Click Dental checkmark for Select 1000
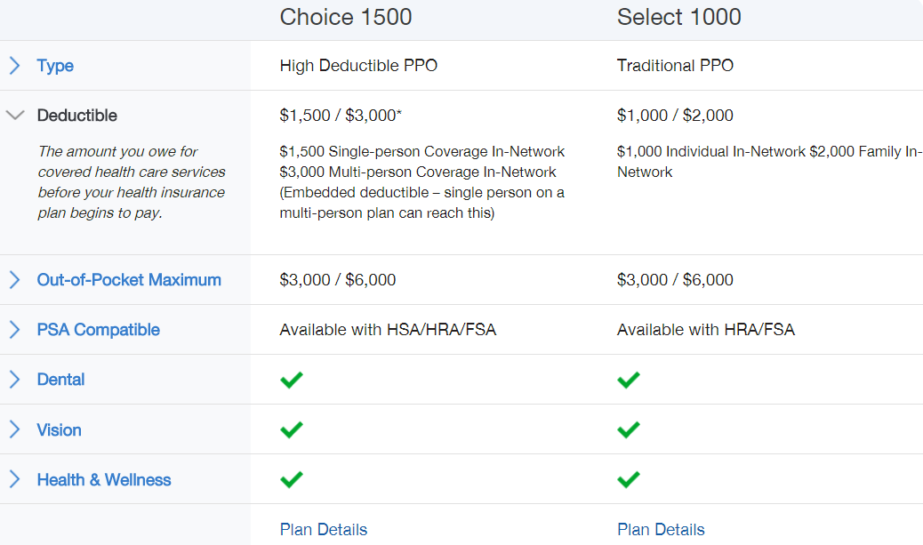 tap(629, 381)
